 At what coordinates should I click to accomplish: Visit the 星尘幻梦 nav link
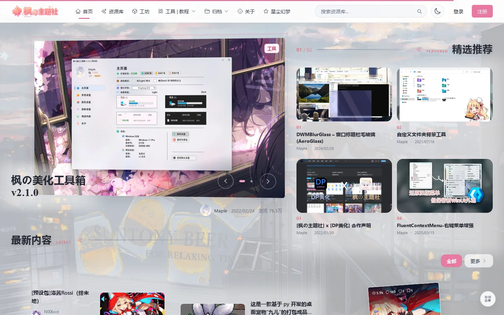(x=277, y=12)
